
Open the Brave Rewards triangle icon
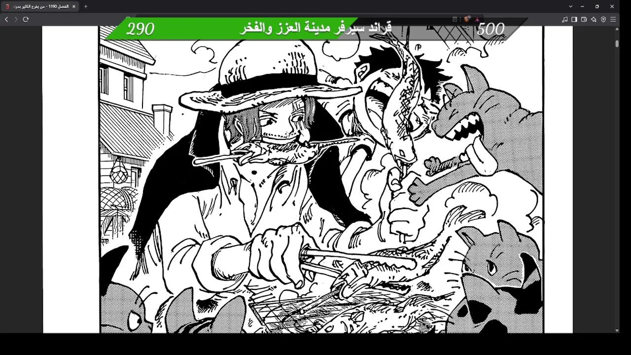pos(477,19)
